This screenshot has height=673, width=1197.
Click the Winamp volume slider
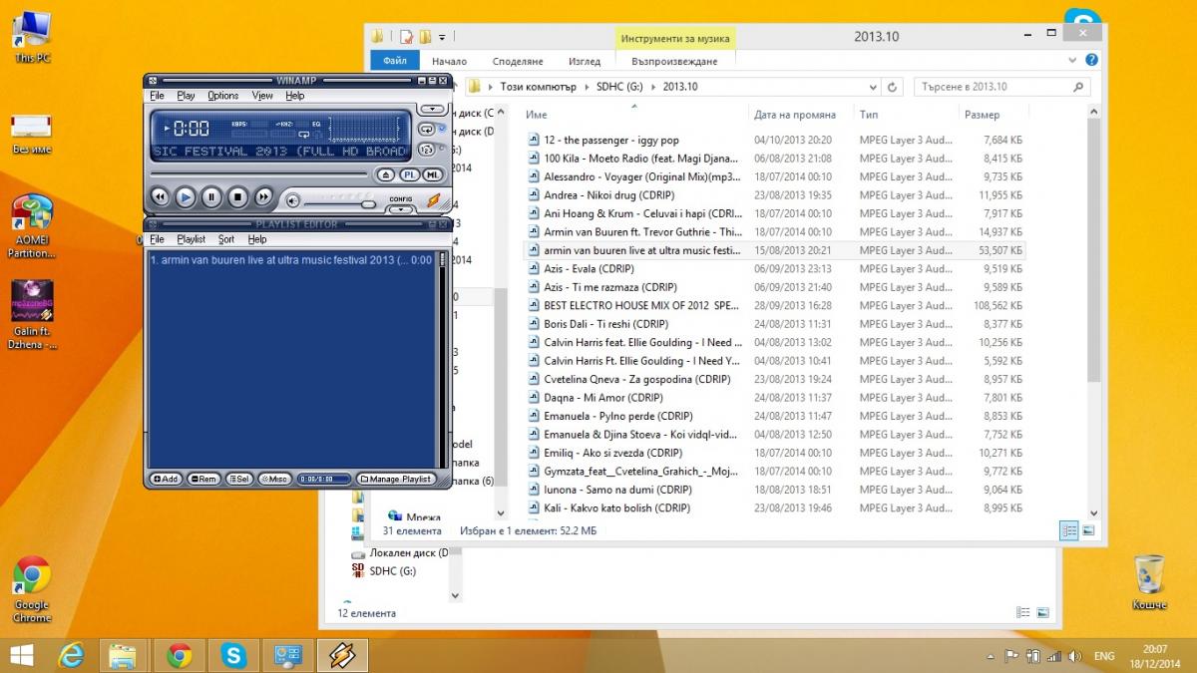pyautogui.click(x=339, y=204)
